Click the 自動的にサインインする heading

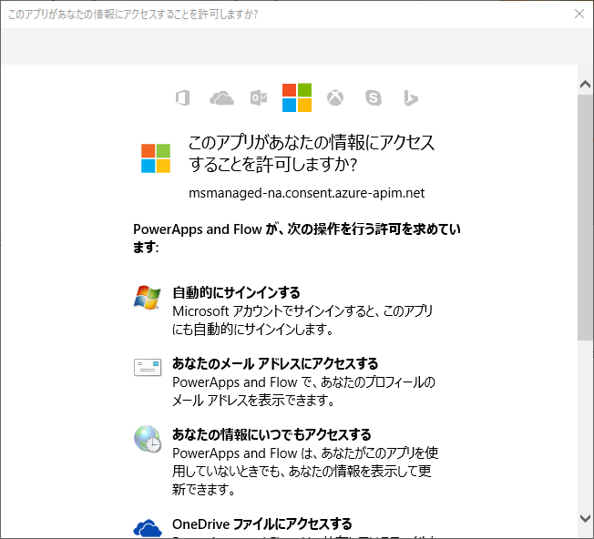click(x=236, y=292)
